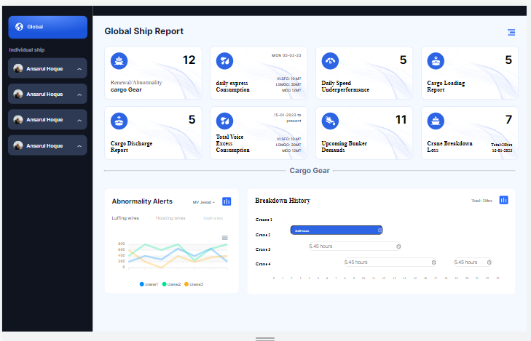Select the Global sidebar button
531x341 pixels.
point(48,27)
